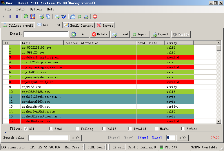224x151 pixels.
Task: Click the stacked floppy disks icon
Action: tap(48, 16)
